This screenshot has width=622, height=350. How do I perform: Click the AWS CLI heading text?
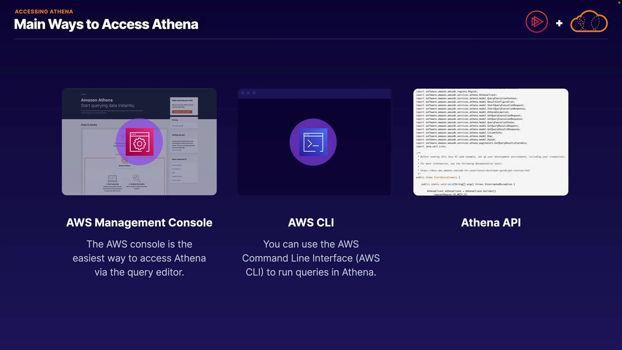click(311, 223)
